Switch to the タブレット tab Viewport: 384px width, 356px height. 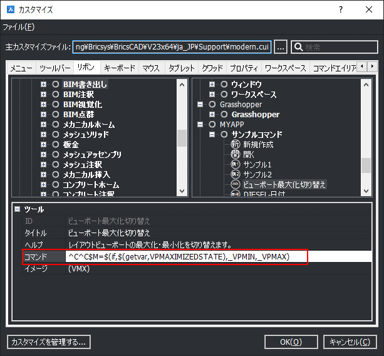[x=182, y=68]
